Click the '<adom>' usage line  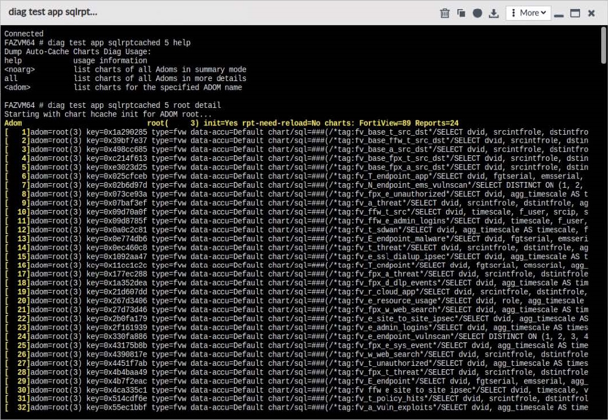(x=123, y=87)
